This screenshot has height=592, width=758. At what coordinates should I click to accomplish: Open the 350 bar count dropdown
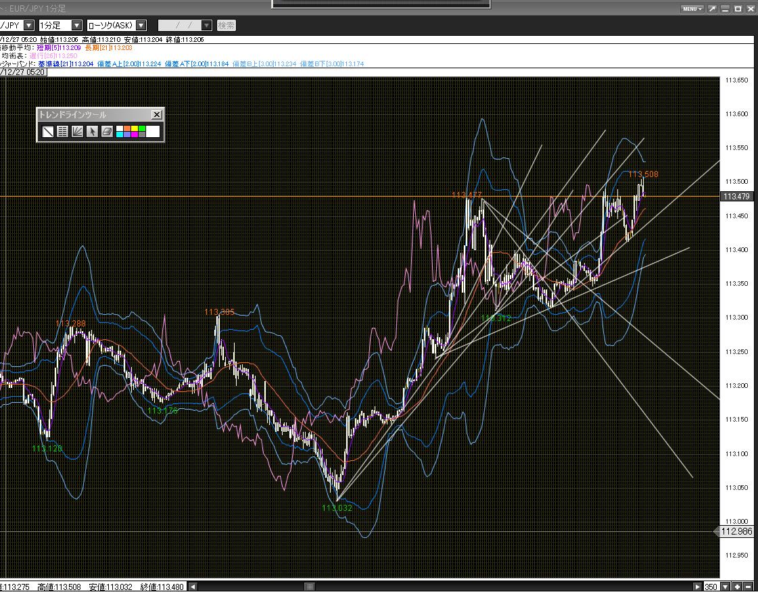(x=726, y=587)
